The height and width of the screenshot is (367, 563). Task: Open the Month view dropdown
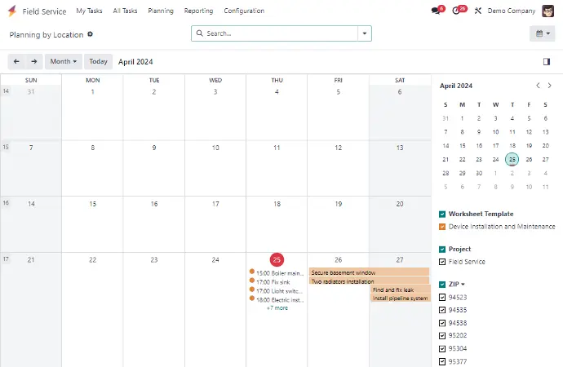[x=64, y=62]
